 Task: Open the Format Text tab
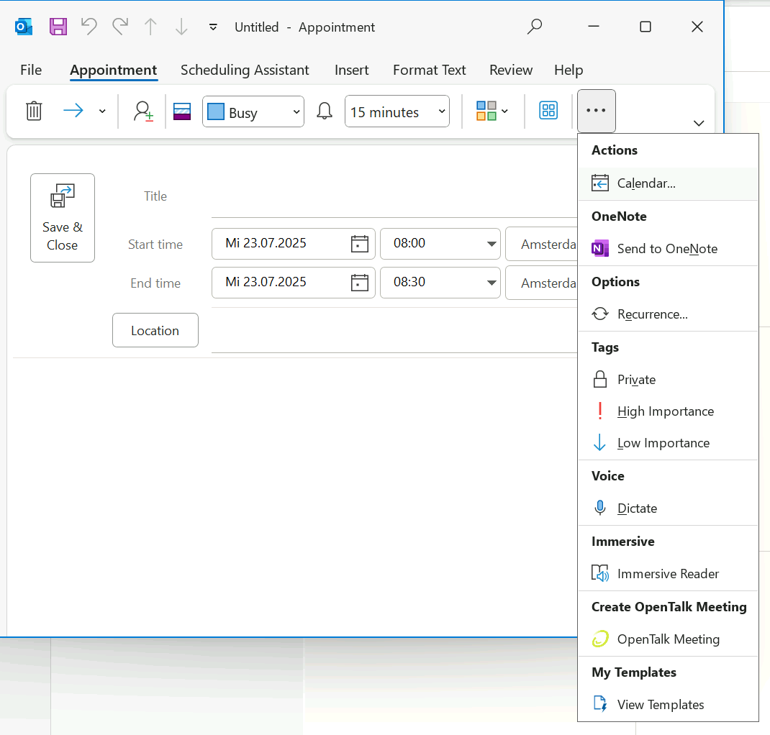[429, 70]
